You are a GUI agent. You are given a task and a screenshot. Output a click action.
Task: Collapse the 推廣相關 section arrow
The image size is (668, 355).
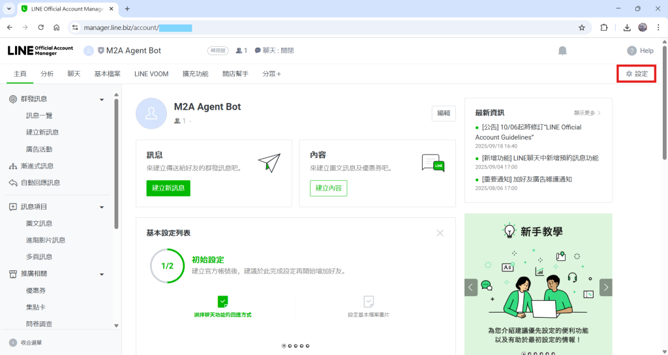(x=102, y=275)
